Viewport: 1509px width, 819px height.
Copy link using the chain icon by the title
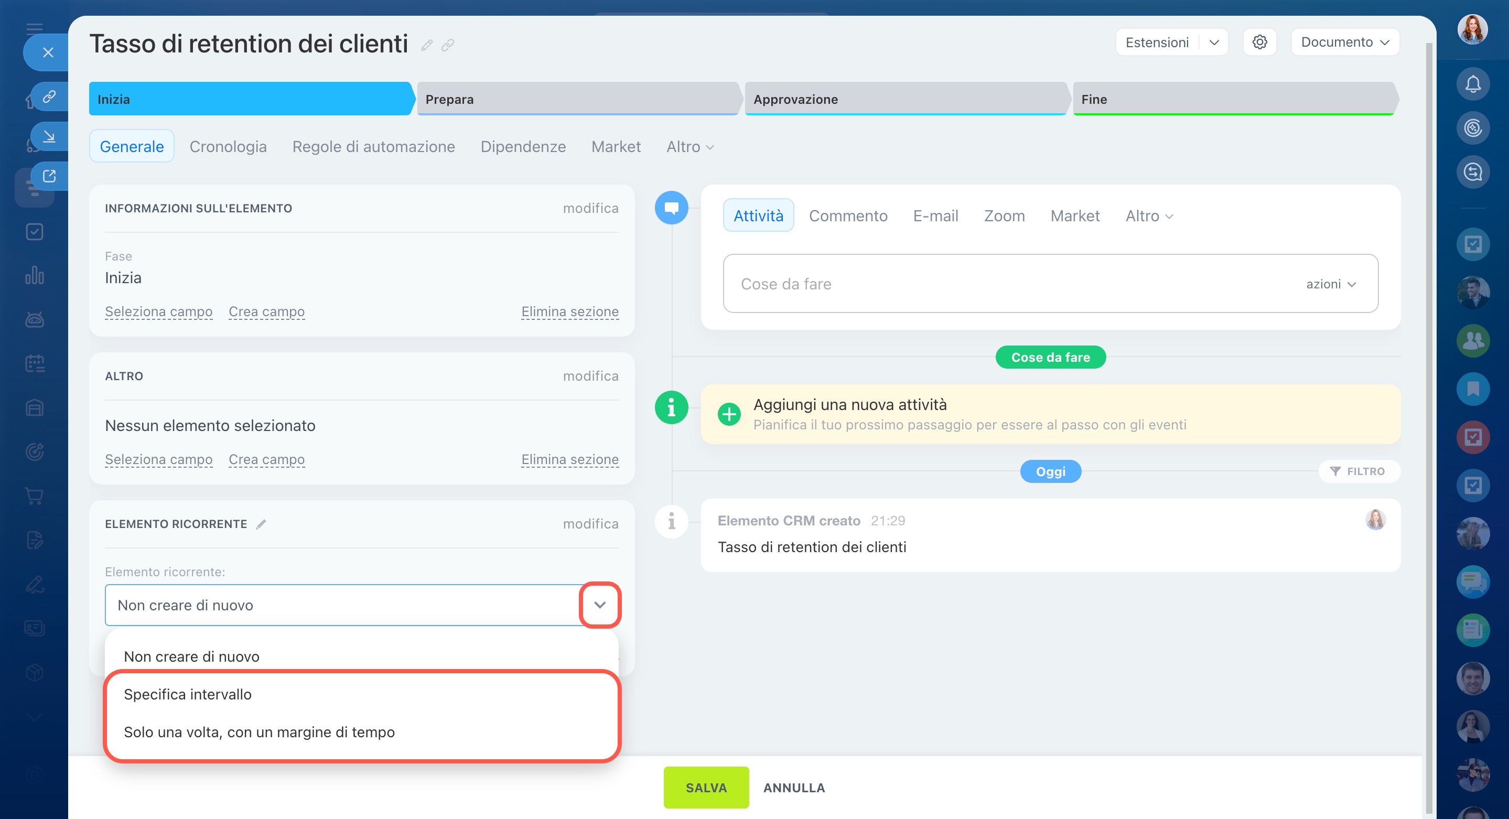448,45
